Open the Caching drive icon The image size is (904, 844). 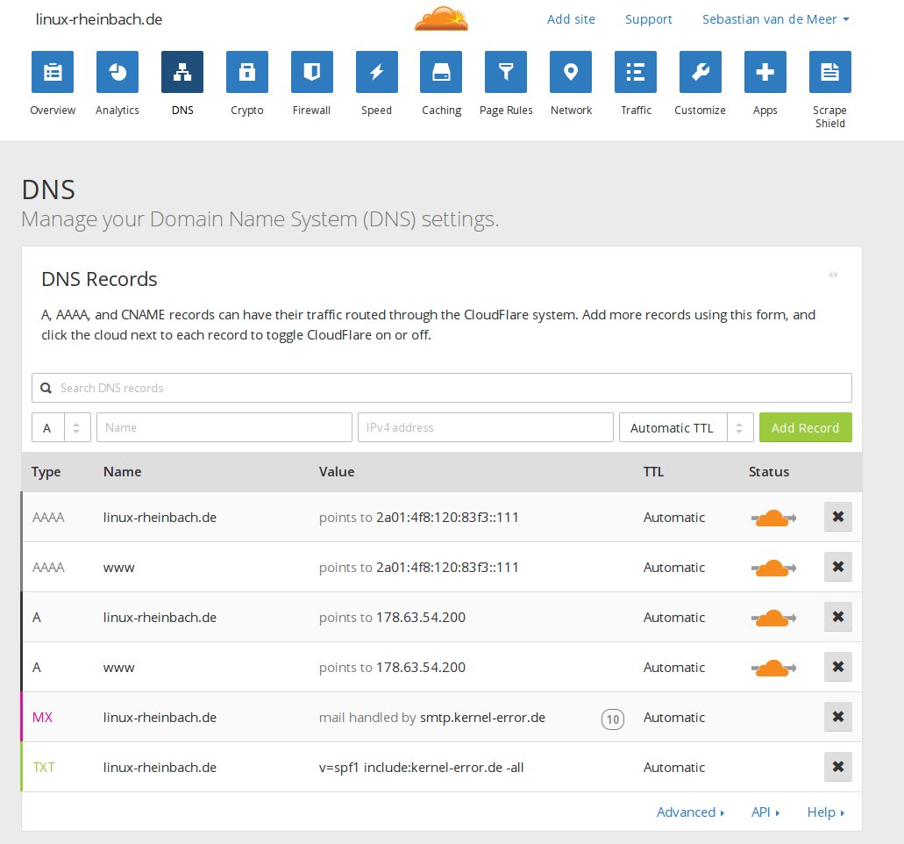click(441, 72)
